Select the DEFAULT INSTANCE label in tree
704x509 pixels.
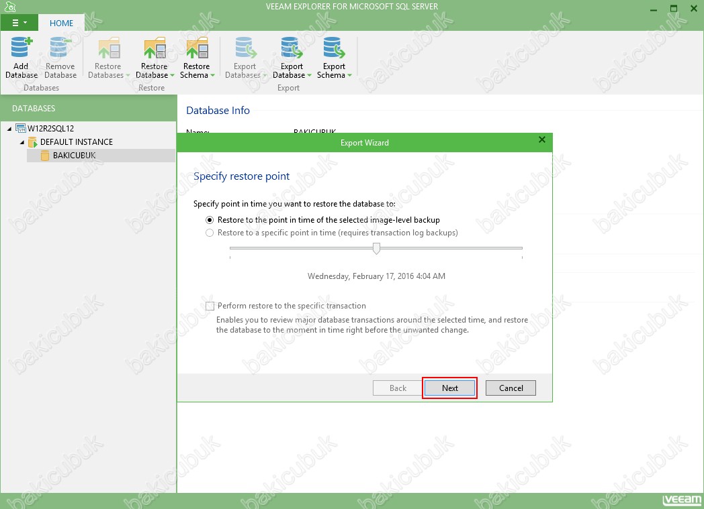coord(77,142)
